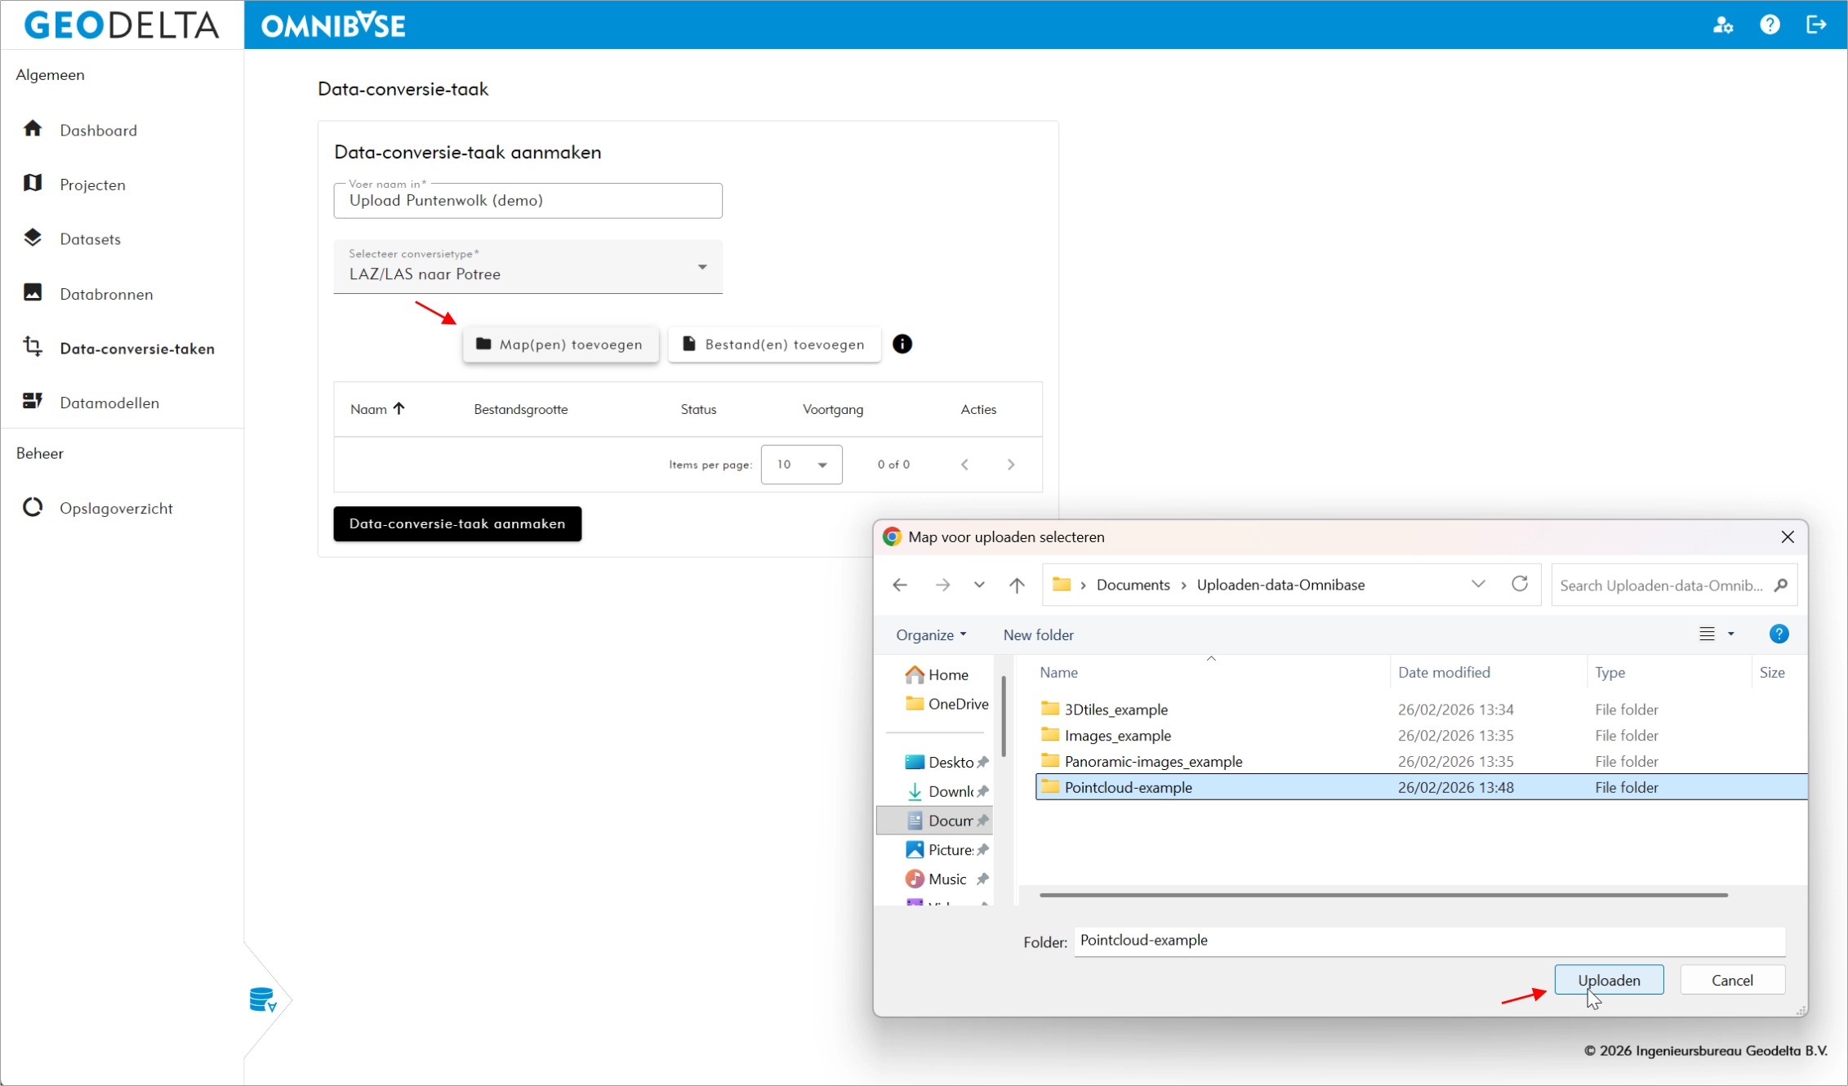Open the help question mark icon
1848x1086 pixels.
pyautogui.click(x=1770, y=25)
